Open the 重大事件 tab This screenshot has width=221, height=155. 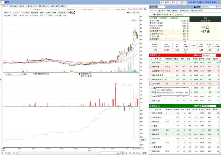pyautogui.click(x=162, y=11)
